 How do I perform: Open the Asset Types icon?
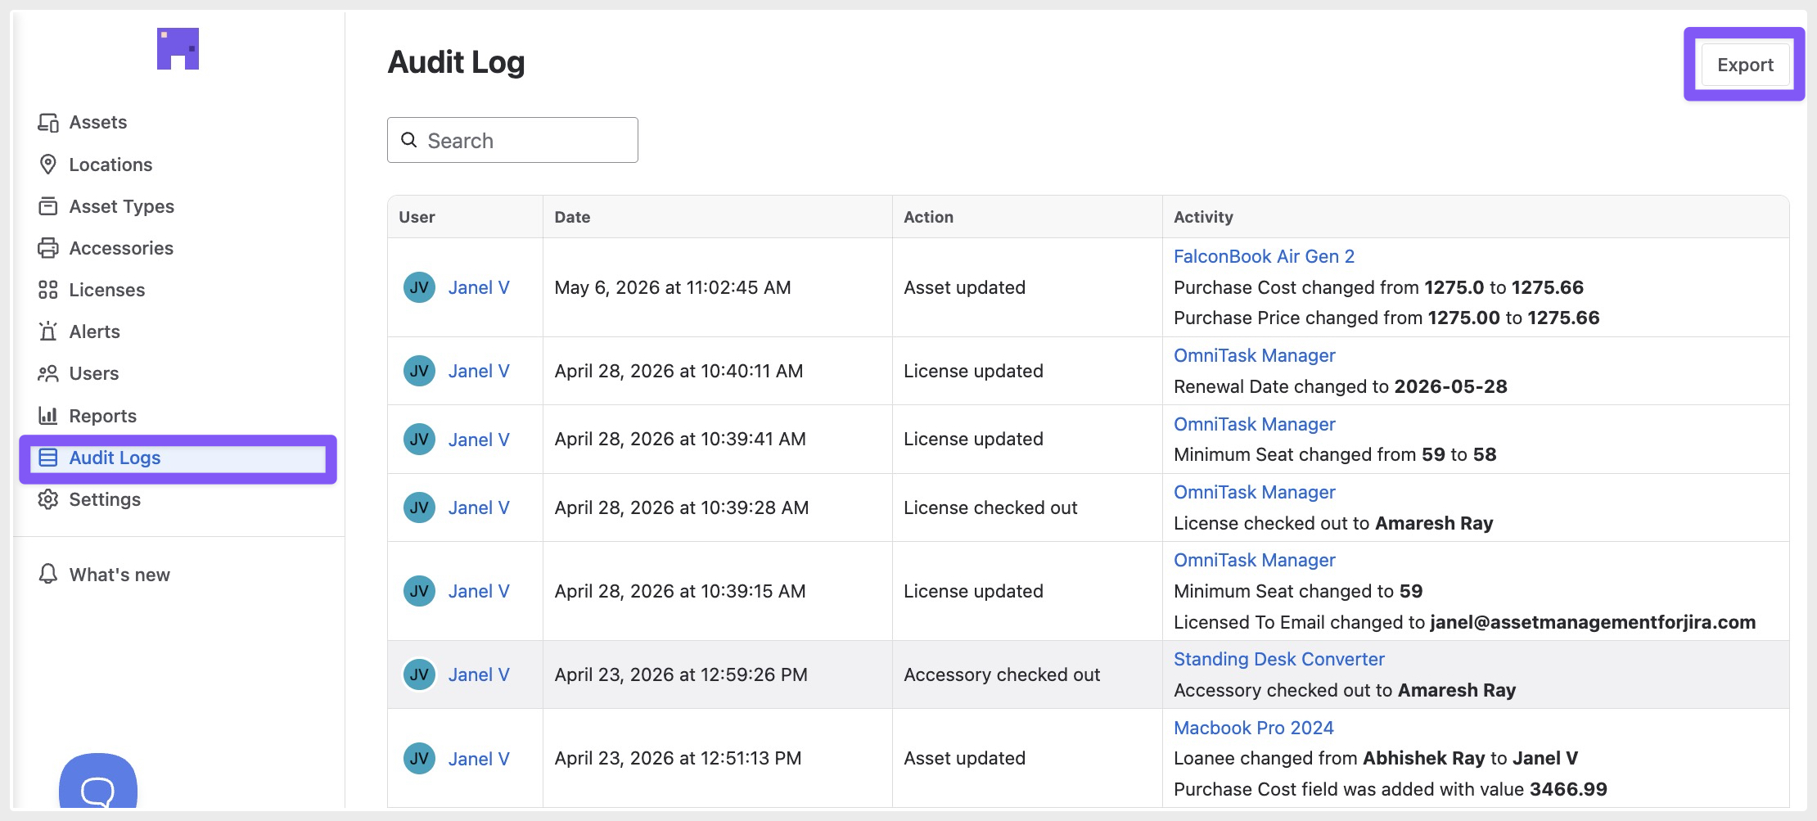click(x=48, y=206)
